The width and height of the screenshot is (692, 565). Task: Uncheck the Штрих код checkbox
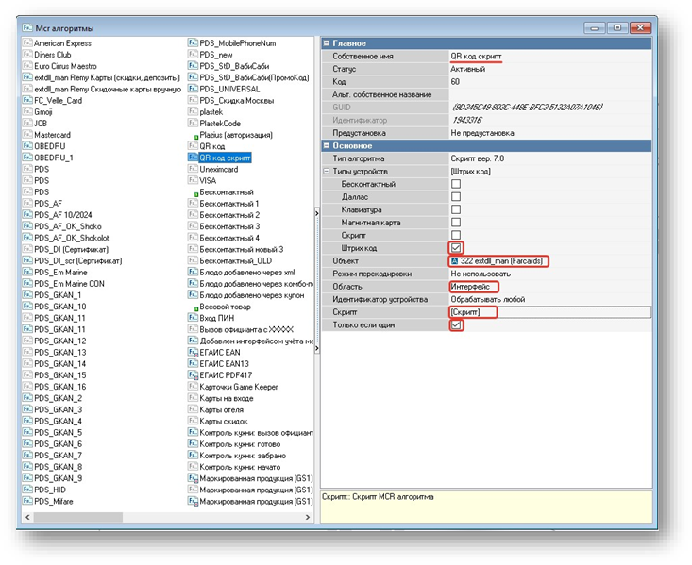[x=456, y=247]
